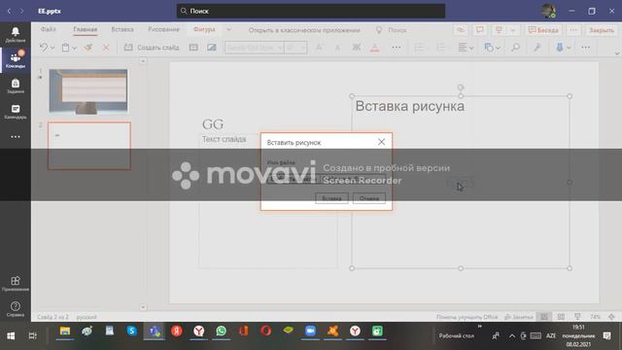Click the Designer wand icon
Image resolution: width=622 pixels, height=350 pixels.
pos(536,48)
